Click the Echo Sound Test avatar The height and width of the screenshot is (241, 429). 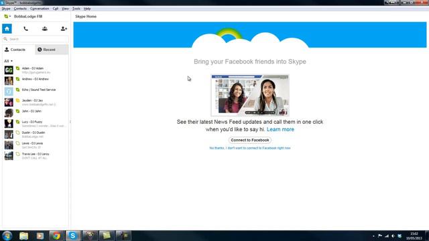coord(9,92)
